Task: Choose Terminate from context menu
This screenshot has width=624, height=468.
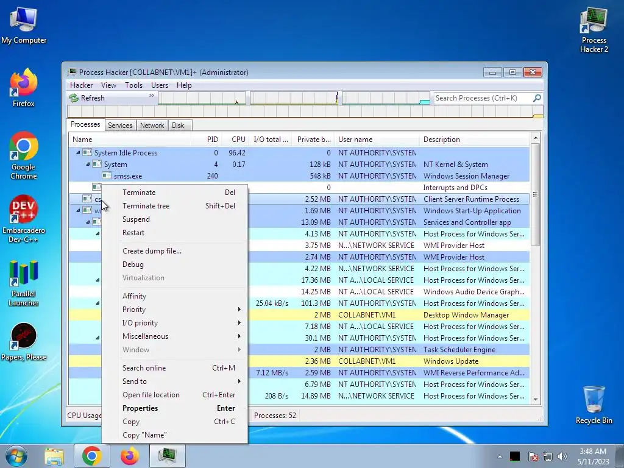Action: [x=175, y=192]
